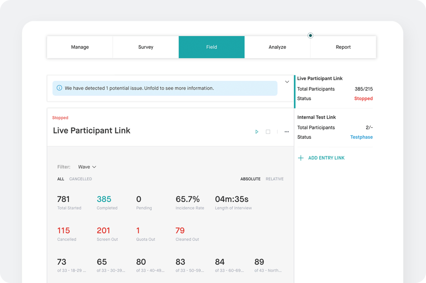
Task: Click the plus icon beside ADD ENTRY LINK
Action: click(x=301, y=158)
